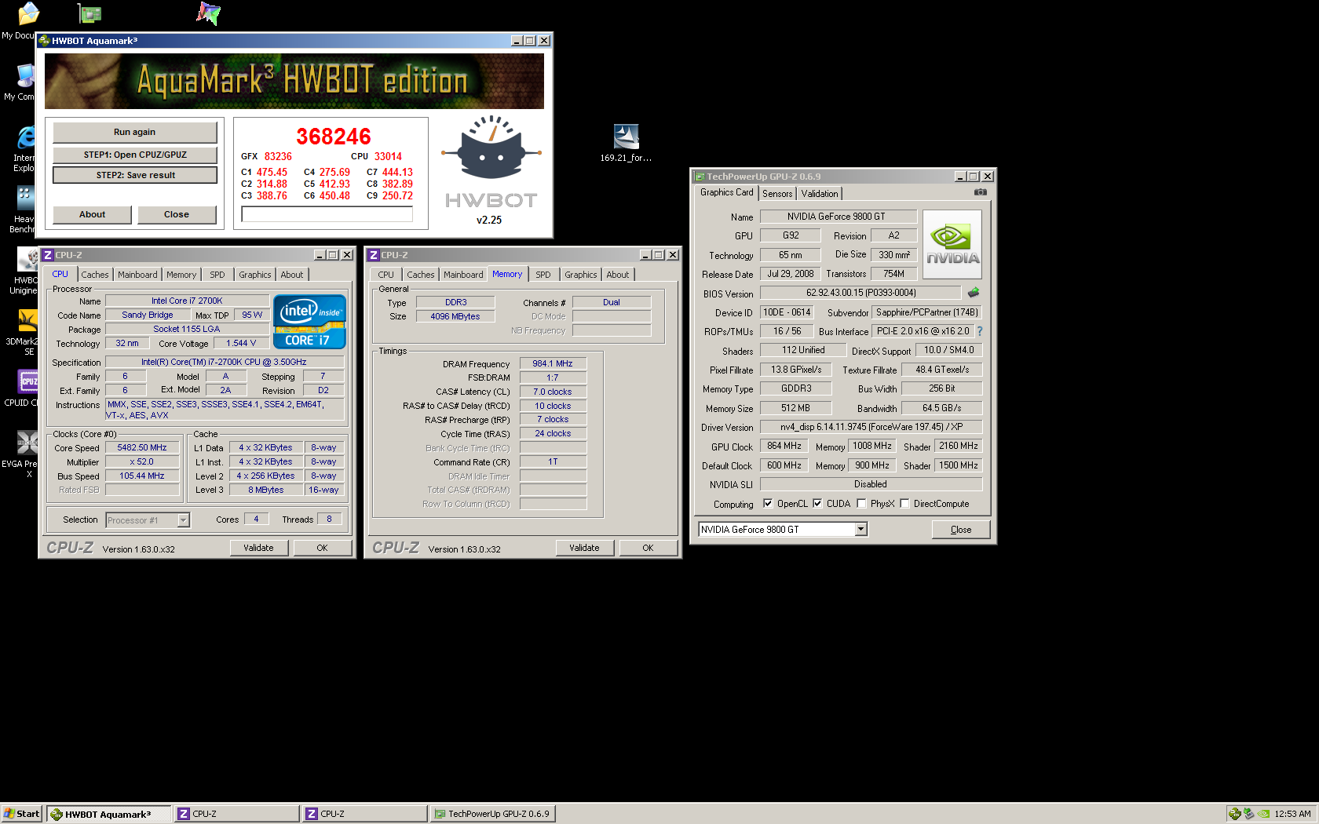This screenshot has height=824, width=1319.
Task: Click the Intel Core i7 logo in CPU-Z
Action: coord(309,321)
